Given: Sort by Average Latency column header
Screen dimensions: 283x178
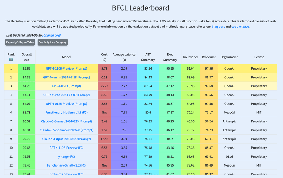Looking at the screenshot, I should point(124,57).
